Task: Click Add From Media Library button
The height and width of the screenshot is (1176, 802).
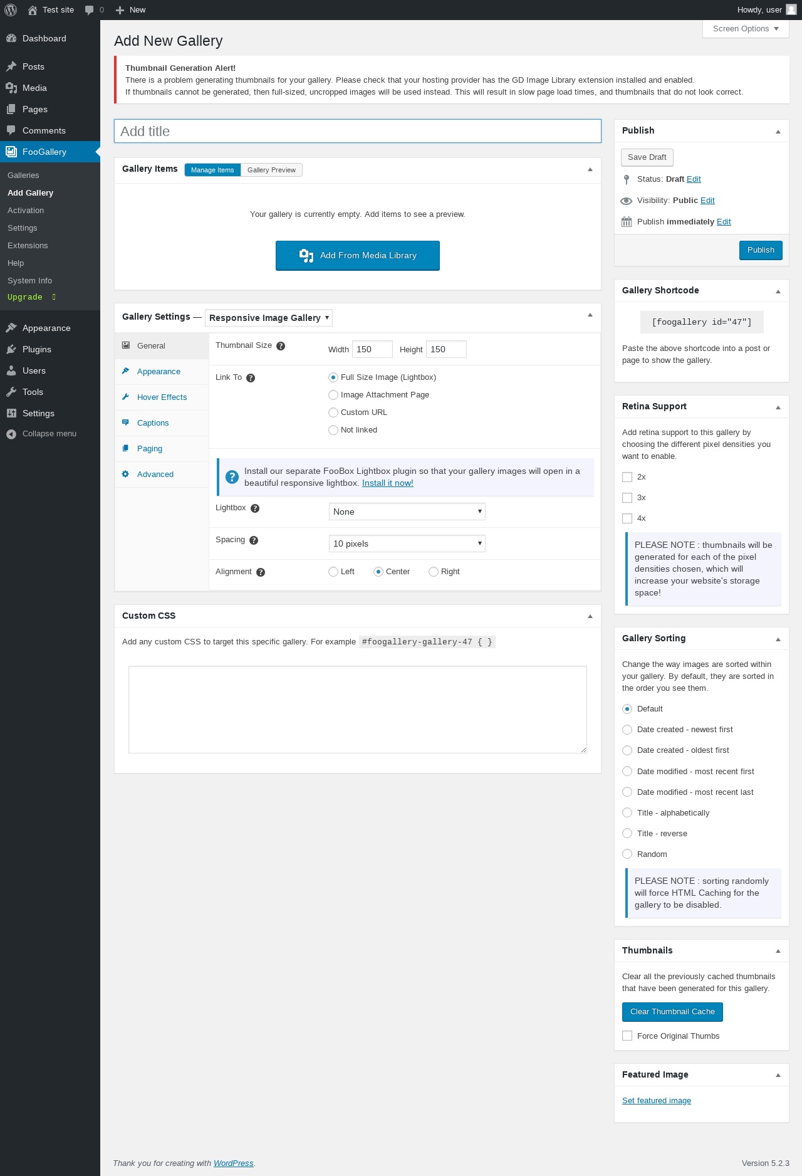Action: click(x=358, y=256)
